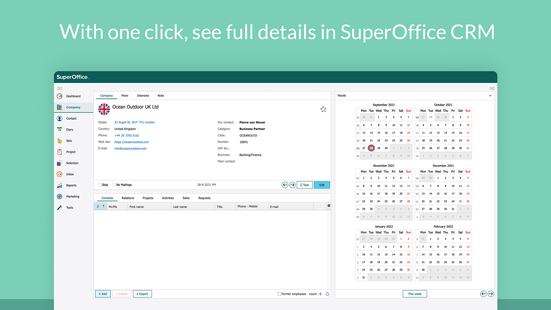Screen dimensions: 551x310
Task: Navigate to the Tools section
Action: pos(69,208)
